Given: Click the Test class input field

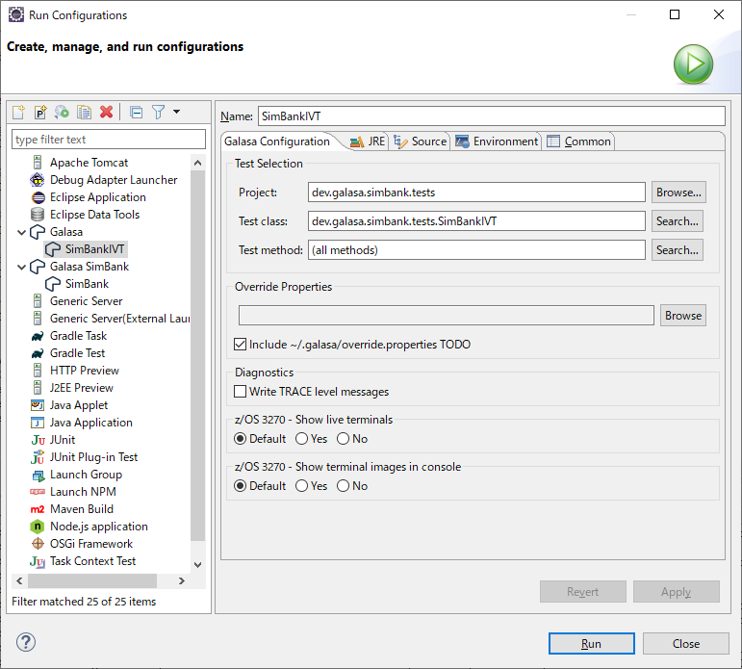Looking at the screenshot, I should point(476,221).
